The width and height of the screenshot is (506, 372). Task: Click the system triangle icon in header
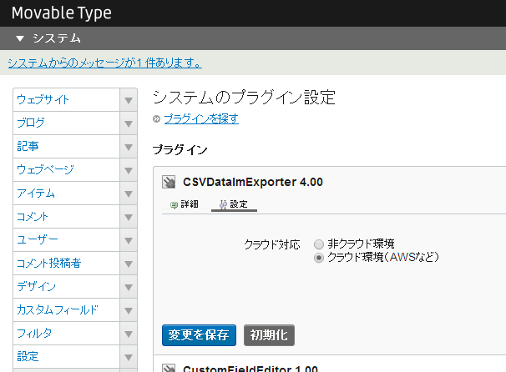(x=20, y=38)
